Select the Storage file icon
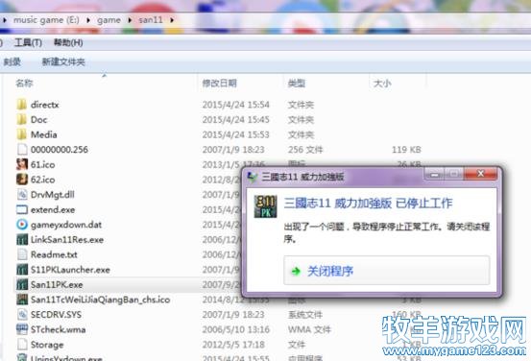This screenshot has height=361, width=531. click(22, 345)
